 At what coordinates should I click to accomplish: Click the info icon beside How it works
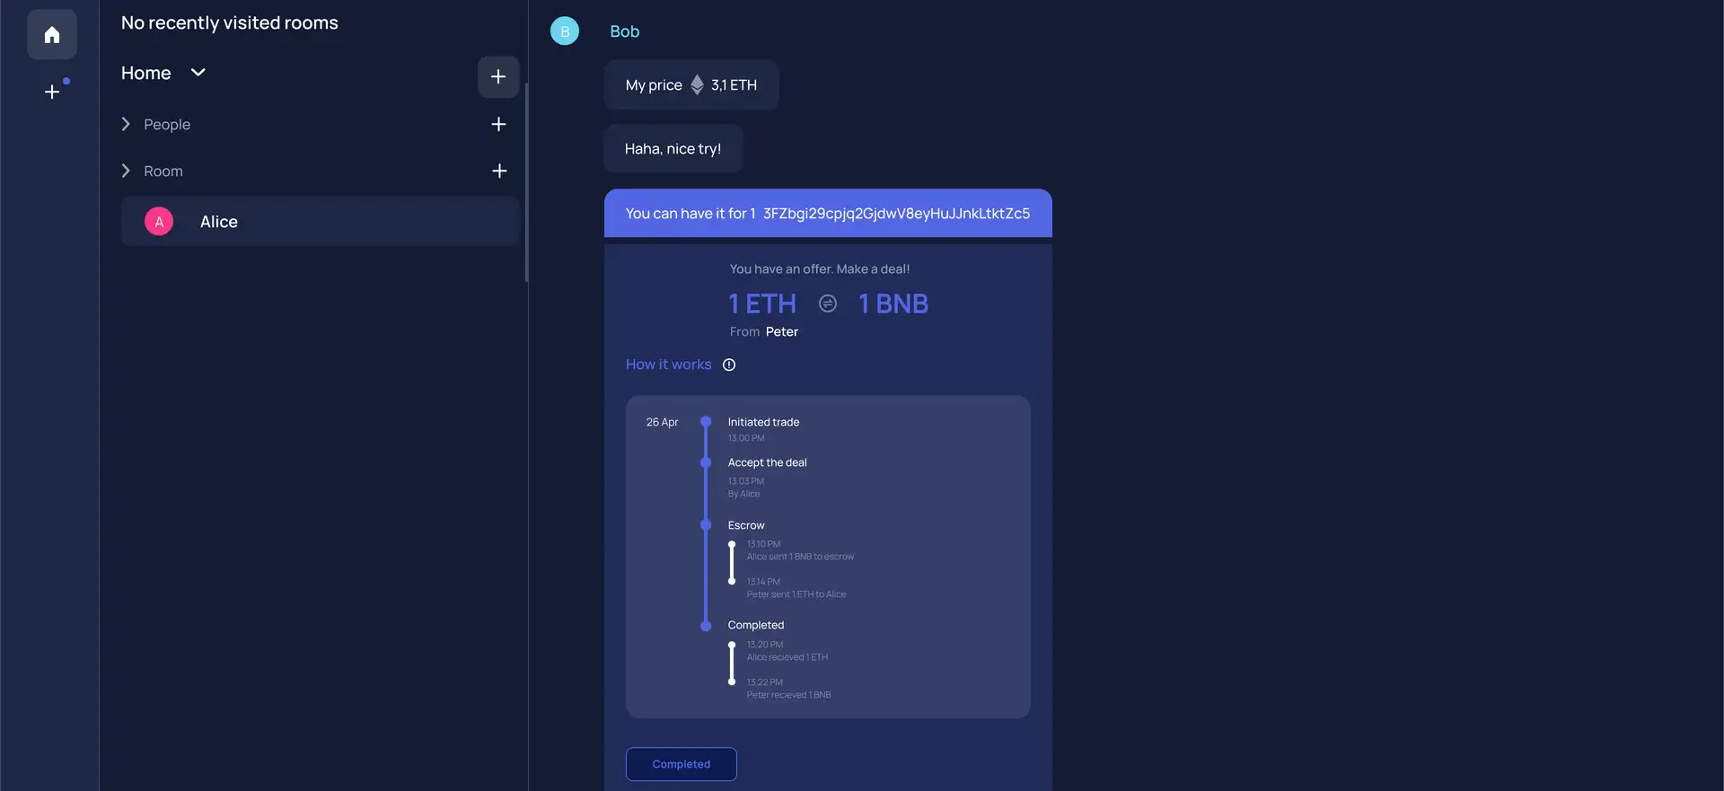click(x=729, y=365)
